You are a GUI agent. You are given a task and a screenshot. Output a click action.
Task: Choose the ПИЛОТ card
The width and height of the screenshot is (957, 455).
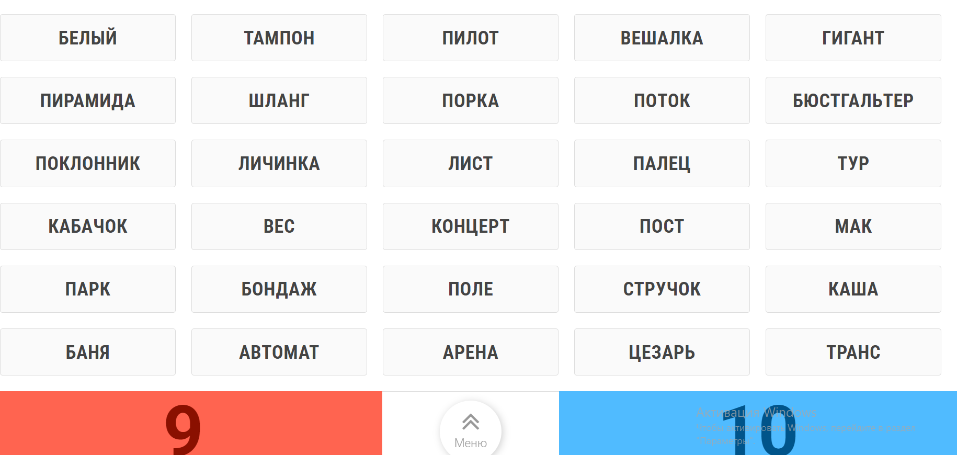pyautogui.click(x=471, y=38)
